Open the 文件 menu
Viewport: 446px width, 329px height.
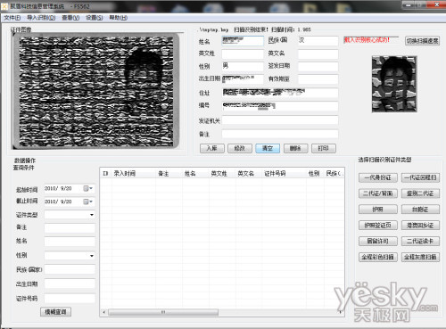point(12,18)
